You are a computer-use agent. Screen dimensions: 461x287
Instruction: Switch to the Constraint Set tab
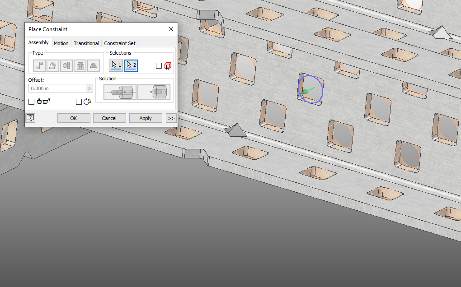120,43
